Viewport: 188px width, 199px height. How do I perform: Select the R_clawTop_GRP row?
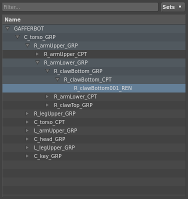[94, 105]
